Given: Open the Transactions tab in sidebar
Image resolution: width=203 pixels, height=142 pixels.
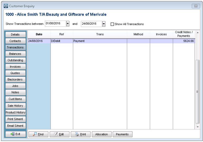Looking at the screenshot, I should click(15, 47).
